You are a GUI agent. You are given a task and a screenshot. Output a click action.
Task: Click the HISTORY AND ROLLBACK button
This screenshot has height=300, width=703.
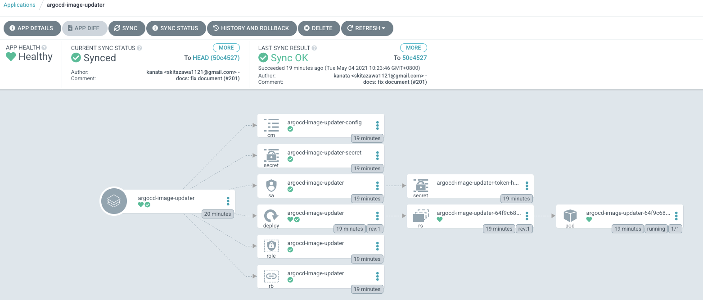pos(252,28)
